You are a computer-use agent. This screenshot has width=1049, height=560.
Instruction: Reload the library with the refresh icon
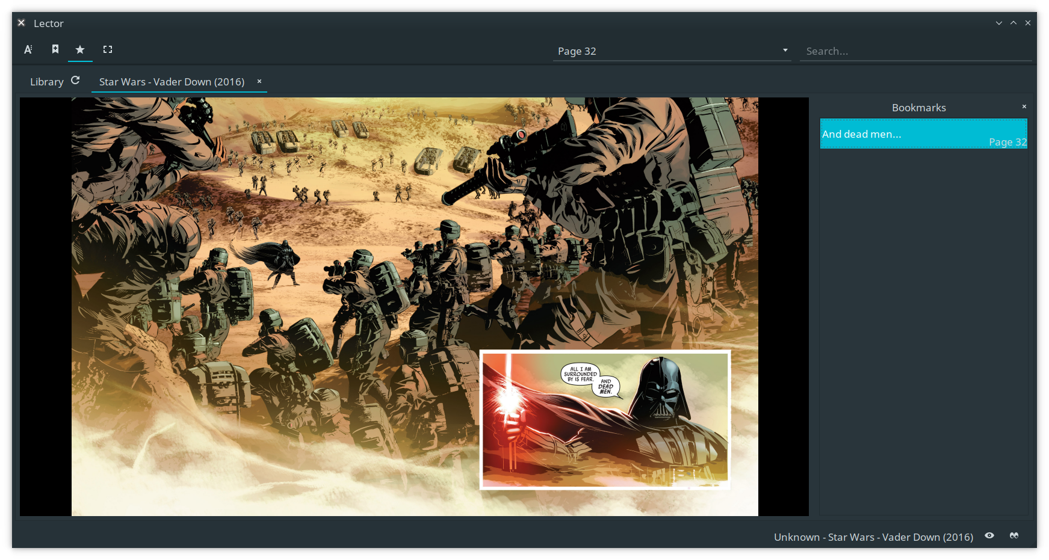click(x=75, y=81)
